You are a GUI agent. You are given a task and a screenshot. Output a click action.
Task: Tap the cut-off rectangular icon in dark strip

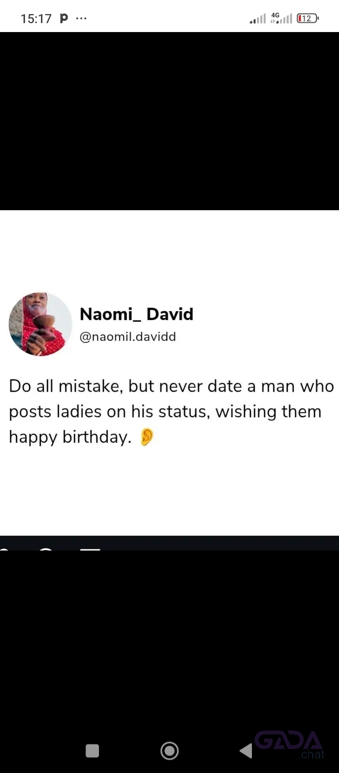(90, 549)
